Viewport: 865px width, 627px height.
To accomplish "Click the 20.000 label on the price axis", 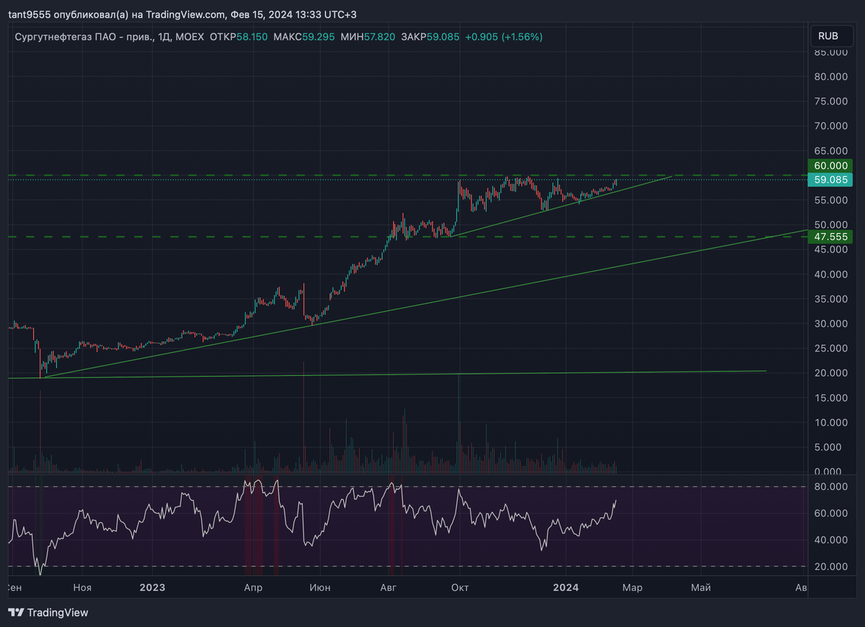I will coord(830,373).
